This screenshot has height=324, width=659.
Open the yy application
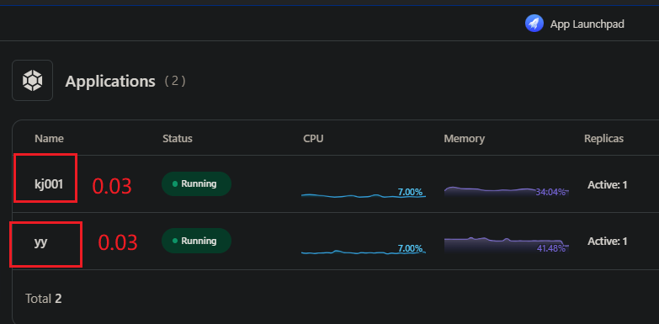pos(40,242)
